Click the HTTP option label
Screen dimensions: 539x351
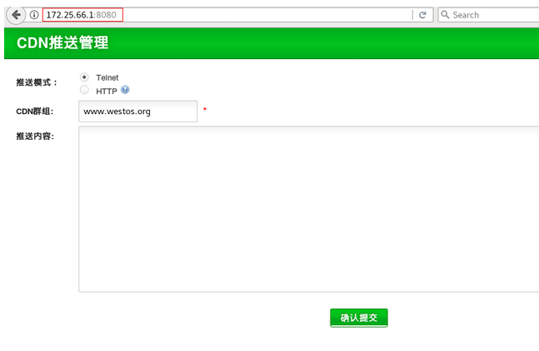107,91
